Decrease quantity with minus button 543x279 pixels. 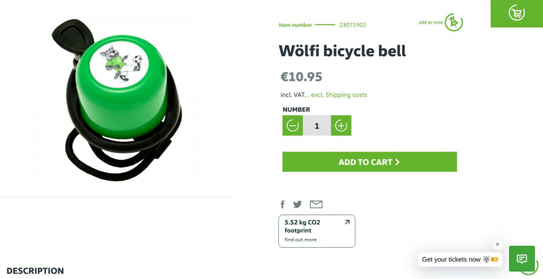[x=293, y=126]
